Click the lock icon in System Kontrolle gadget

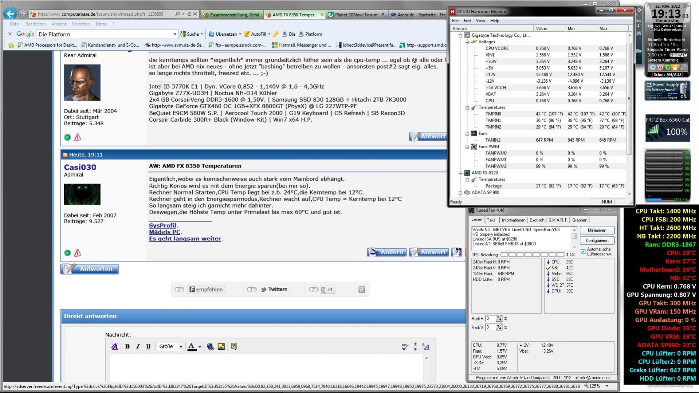pyautogui.click(x=675, y=67)
